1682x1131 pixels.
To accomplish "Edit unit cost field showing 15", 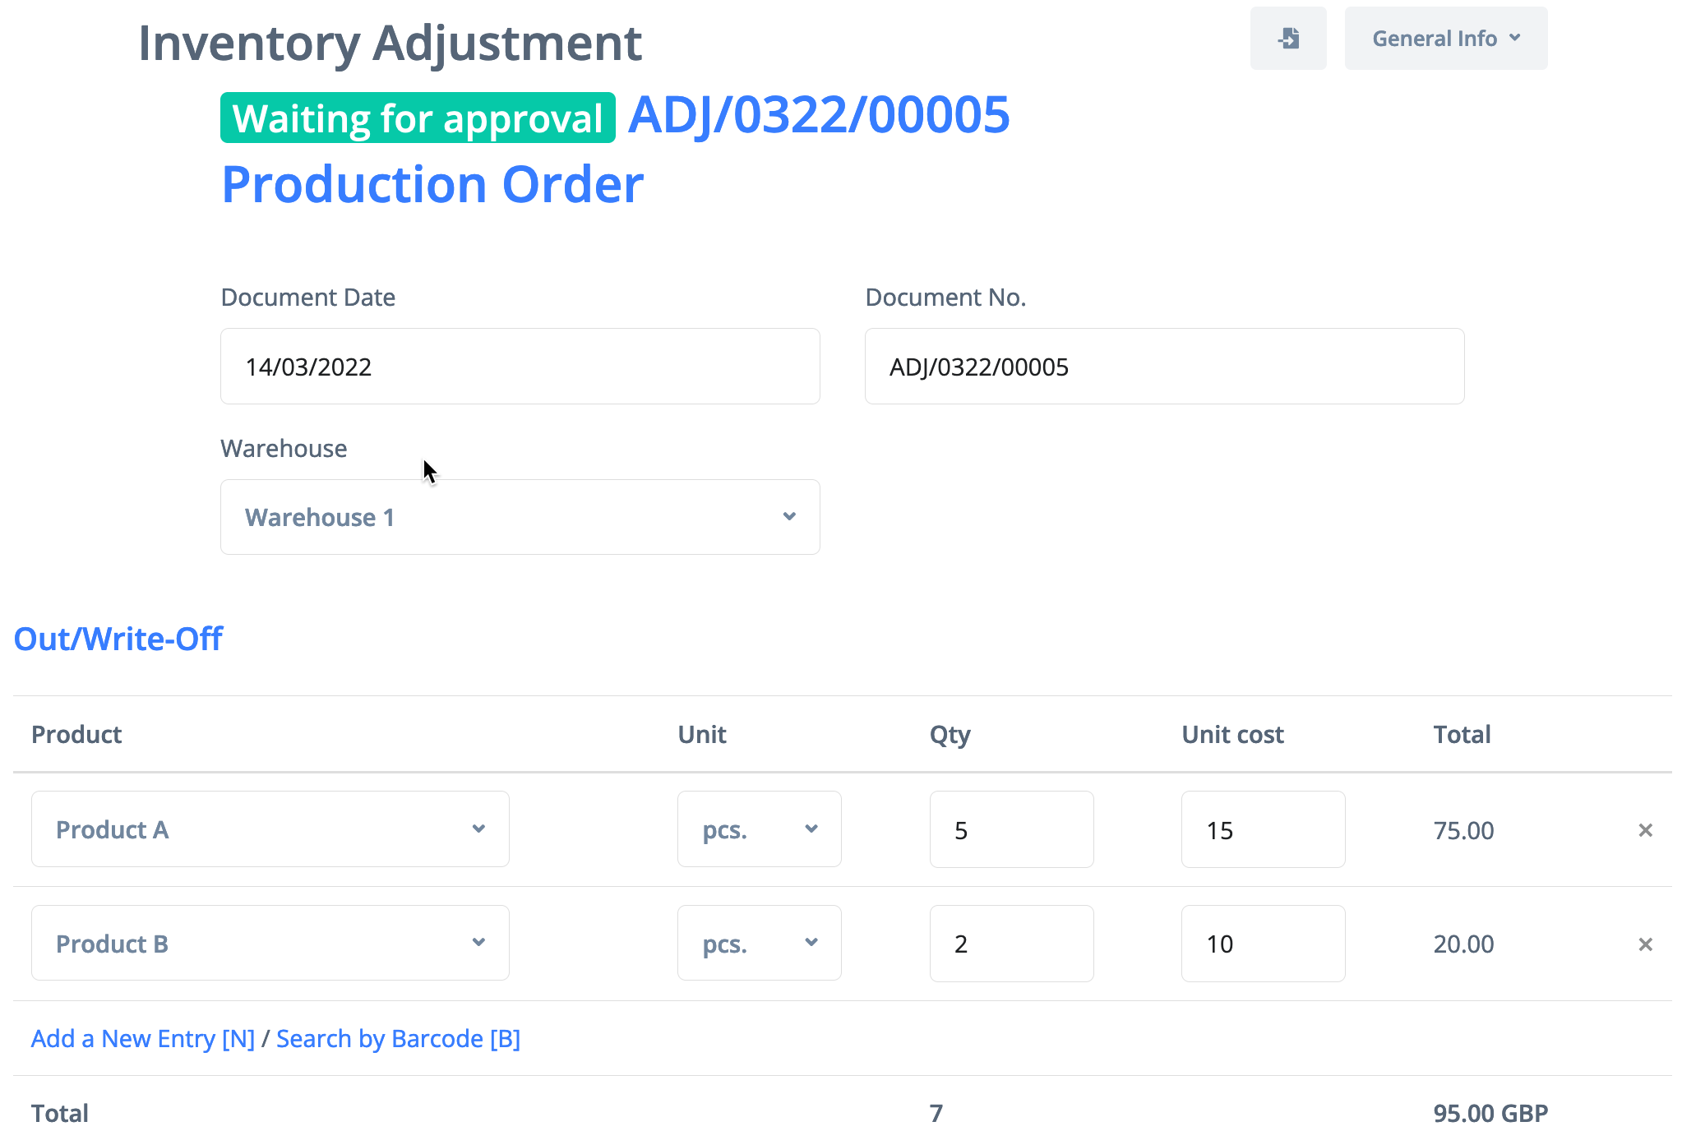I will click(1263, 830).
